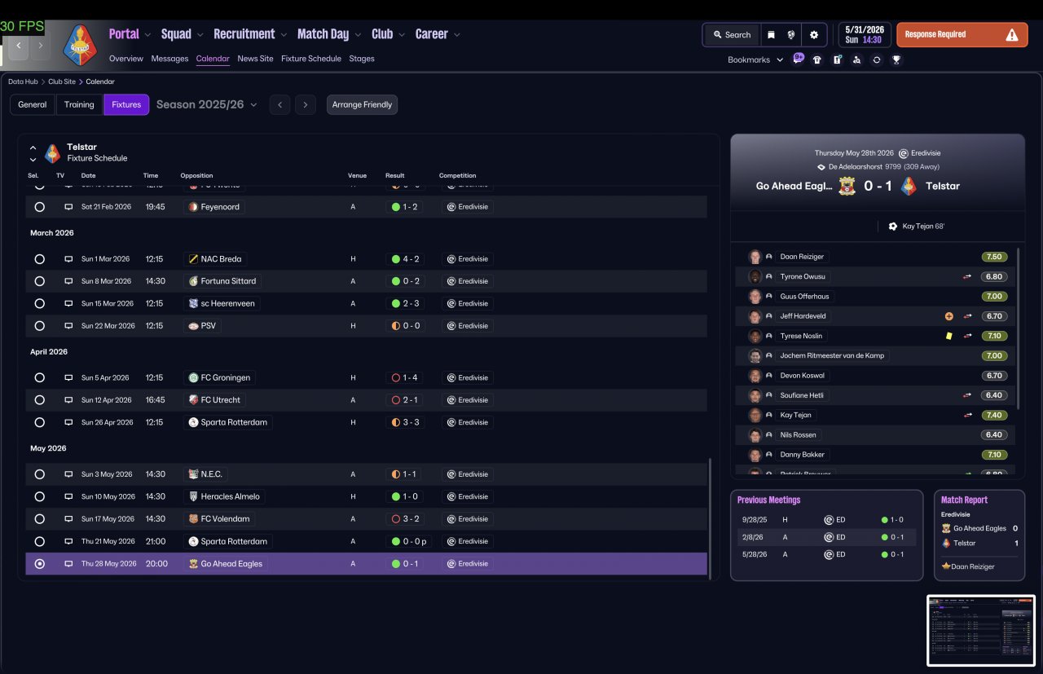Click the goal ball icon next to Kay Tejan 68'
This screenshot has width=1043, height=674.
click(x=892, y=227)
